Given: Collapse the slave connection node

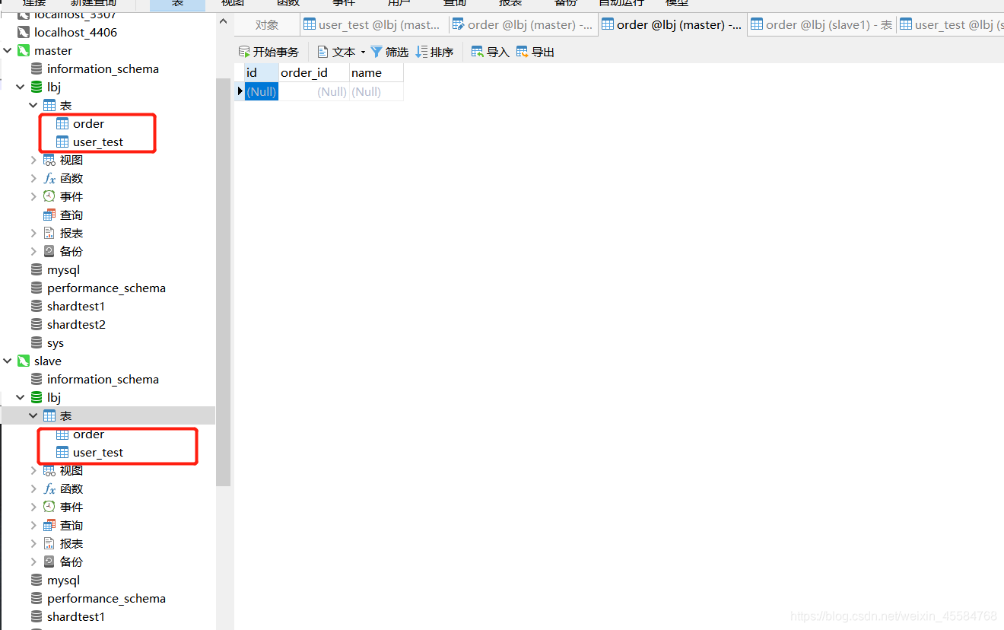Looking at the screenshot, I should [x=8, y=361].
